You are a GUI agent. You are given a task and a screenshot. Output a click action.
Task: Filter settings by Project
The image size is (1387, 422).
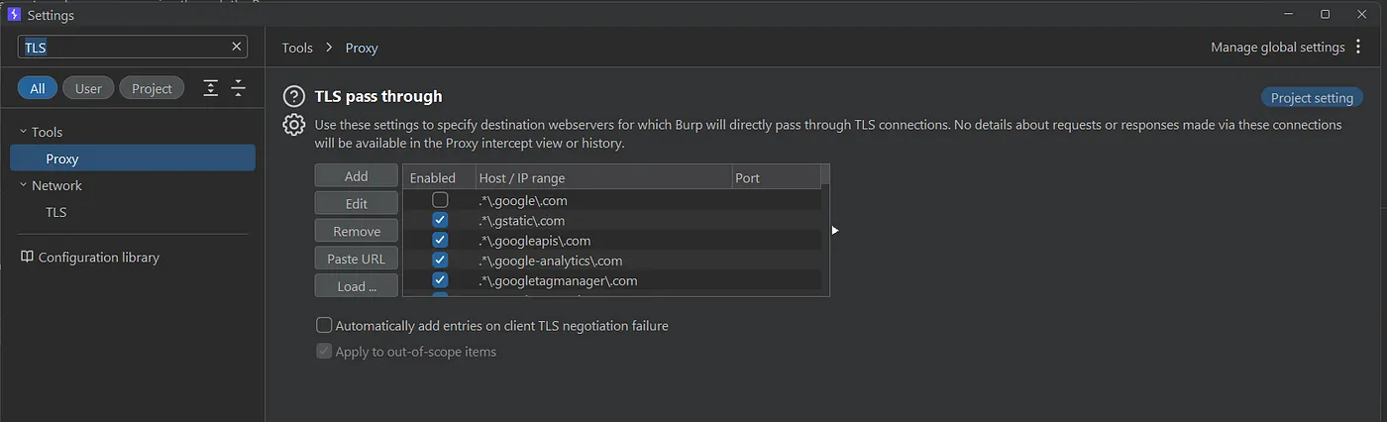click(152, 88)
